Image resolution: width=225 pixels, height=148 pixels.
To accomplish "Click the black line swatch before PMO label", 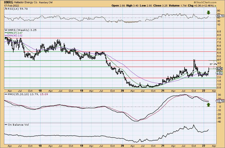I will (x=6, y=94).
